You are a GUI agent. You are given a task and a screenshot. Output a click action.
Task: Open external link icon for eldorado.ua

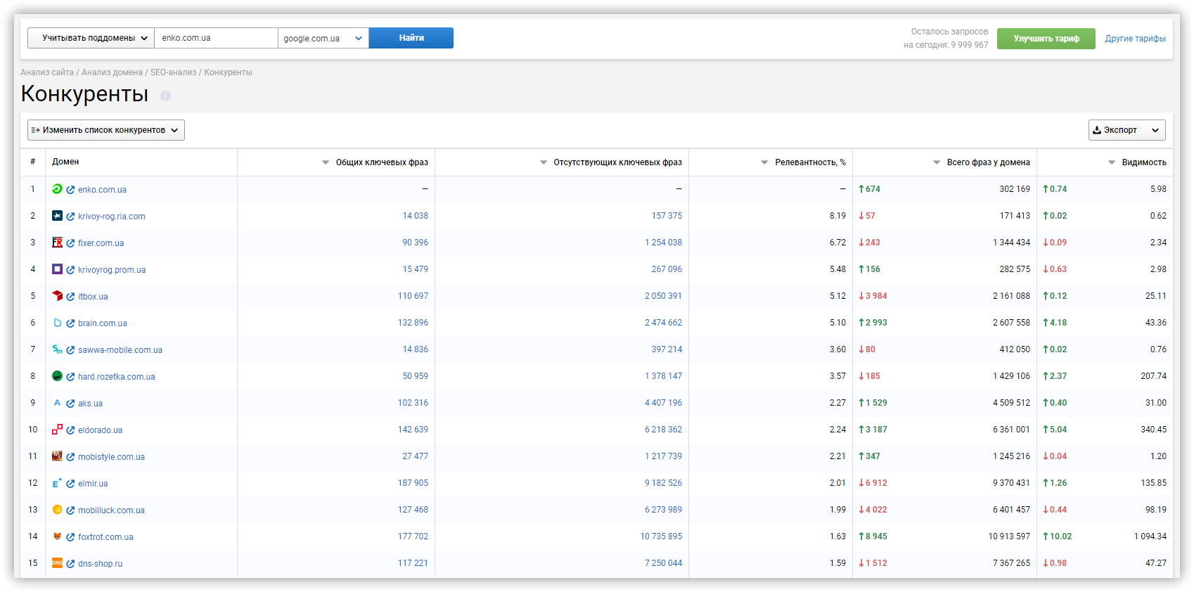(70, 430)
